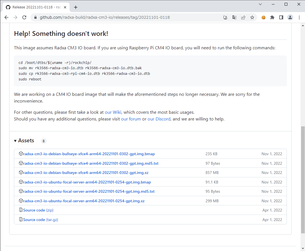The width and height of the screenshot is (305, 251).
Task: Click 'Apr 1, 2022' date on tar.gz row
Action: [272, 220]
